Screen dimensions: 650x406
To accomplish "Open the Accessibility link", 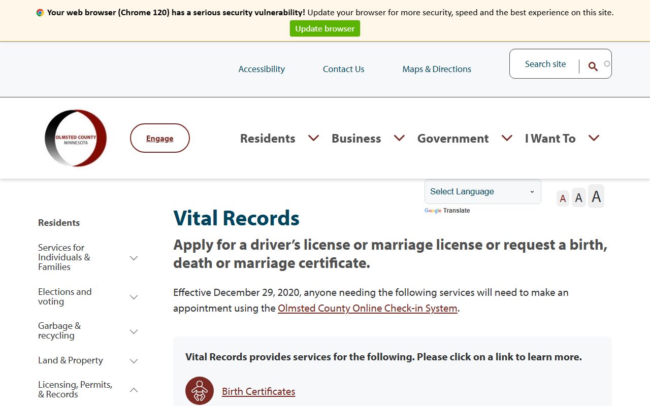I will 262,69.
